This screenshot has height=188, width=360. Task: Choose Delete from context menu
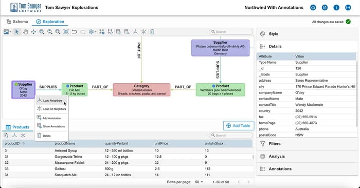pyautogui.click(x=51, y=136)
